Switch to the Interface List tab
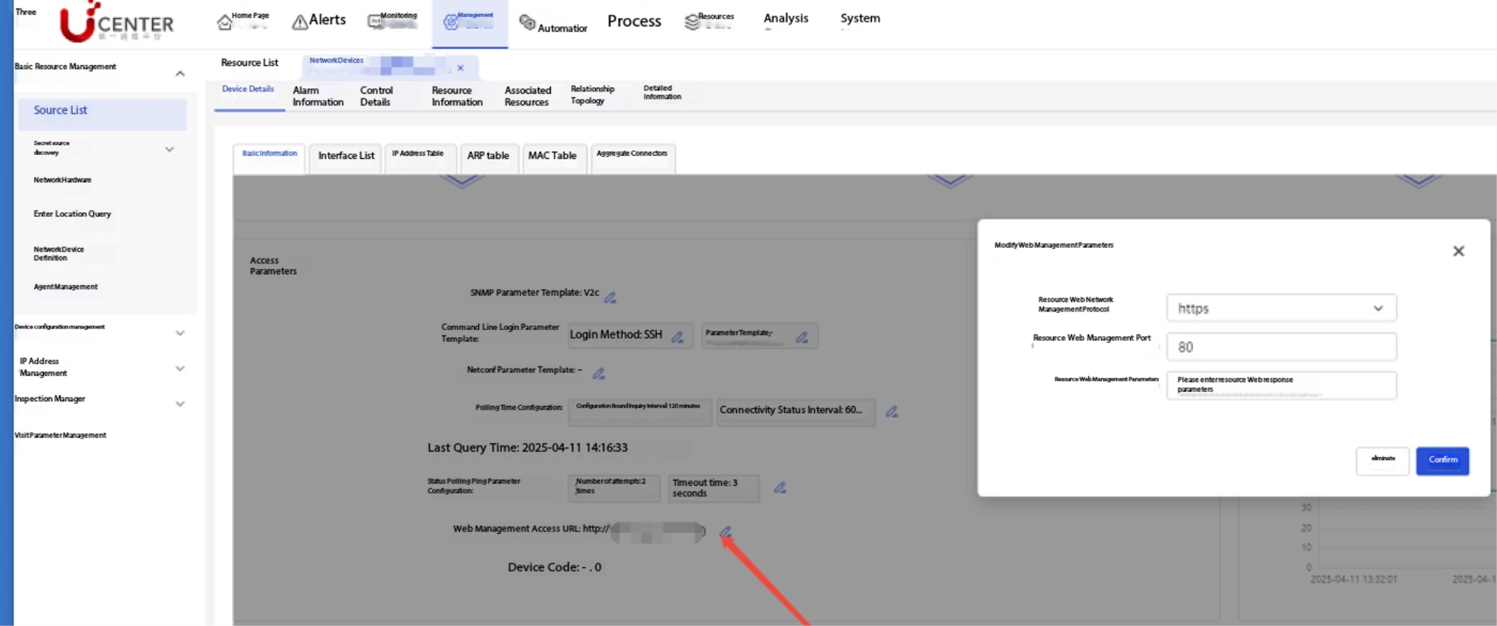This screenshot has width=1497, height=626. 346,156
